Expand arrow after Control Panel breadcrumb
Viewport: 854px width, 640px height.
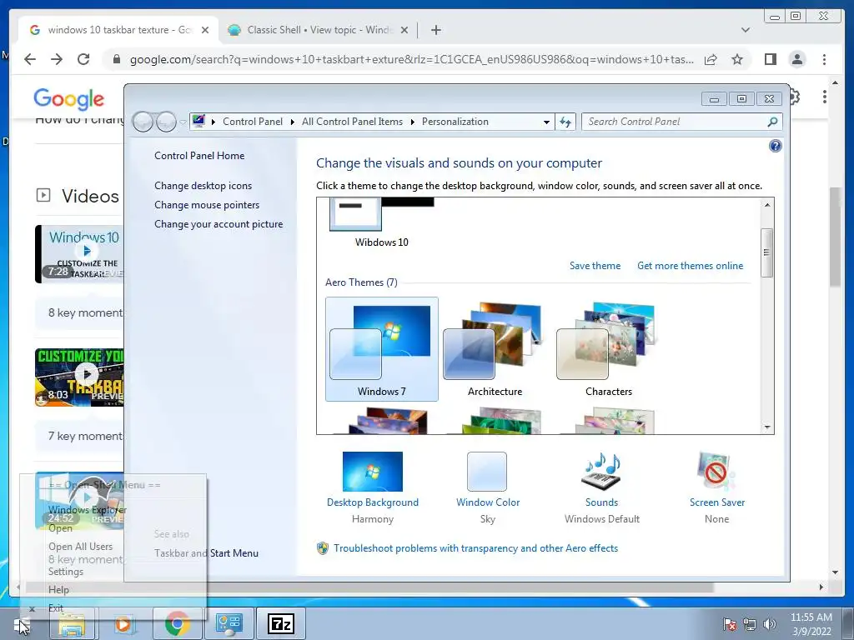click(x=293, y=122)
